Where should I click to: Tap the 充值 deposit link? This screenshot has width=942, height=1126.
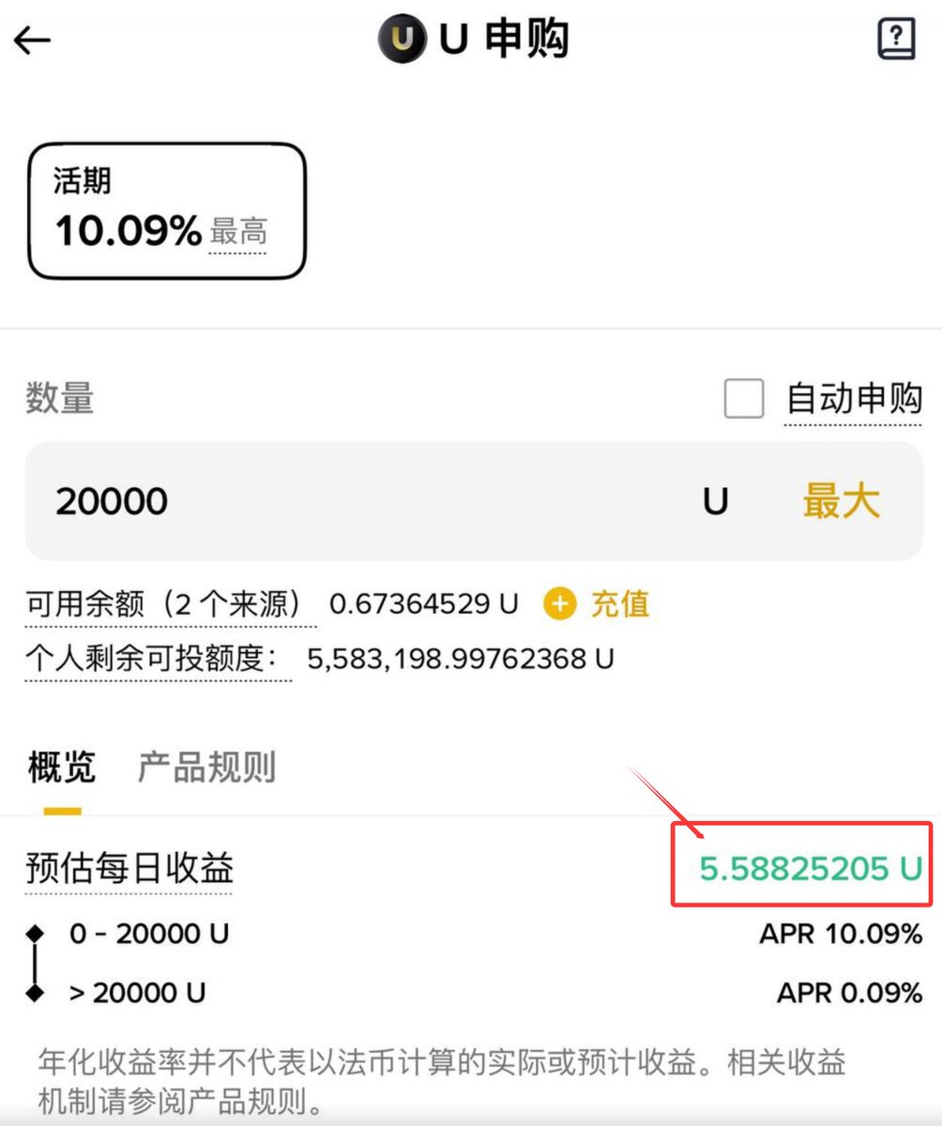[619, 604]
